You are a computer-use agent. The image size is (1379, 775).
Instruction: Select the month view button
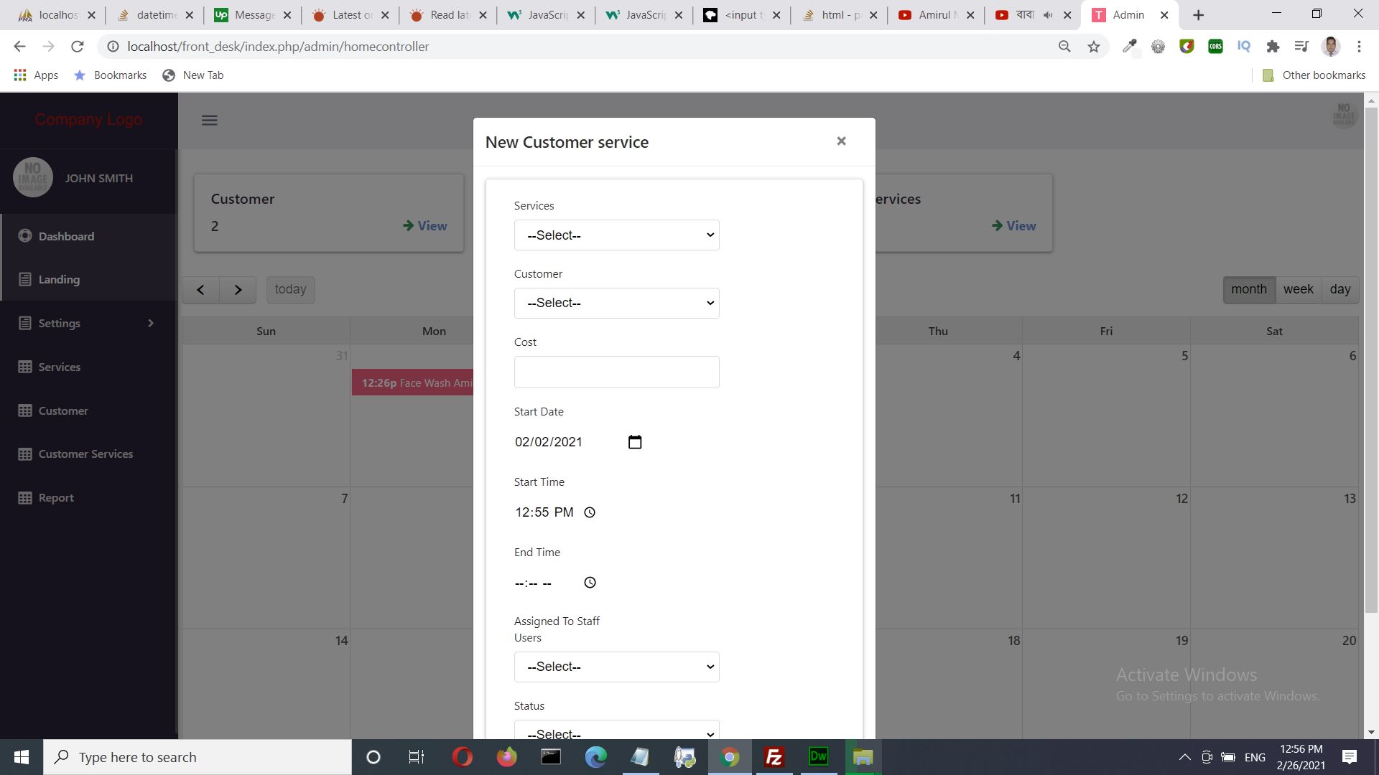point(1248,289)
